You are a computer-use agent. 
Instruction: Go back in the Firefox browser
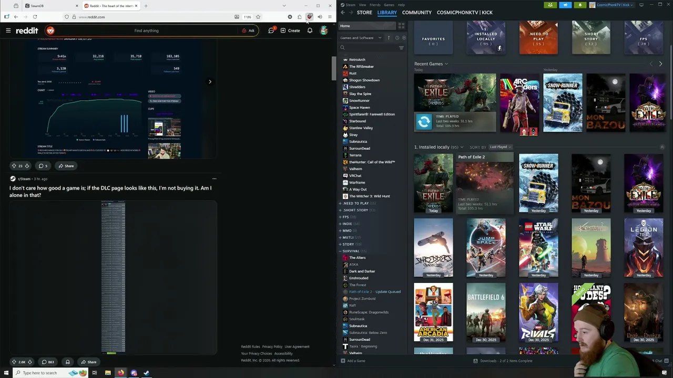click(16, 17)
